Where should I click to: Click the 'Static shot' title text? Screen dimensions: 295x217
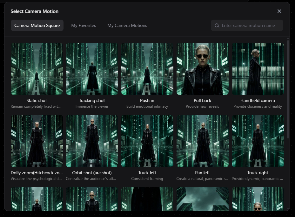[37, 100]
